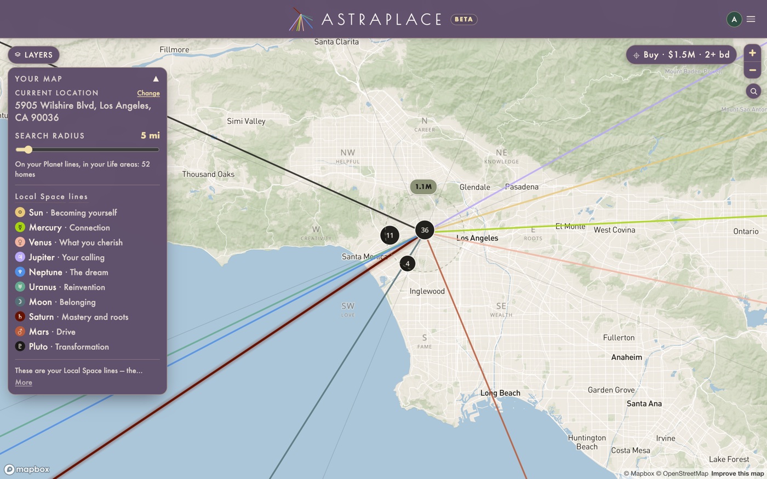Open the account avatar A
Viewport: 767px width, 479px height.
pos(734,19)
